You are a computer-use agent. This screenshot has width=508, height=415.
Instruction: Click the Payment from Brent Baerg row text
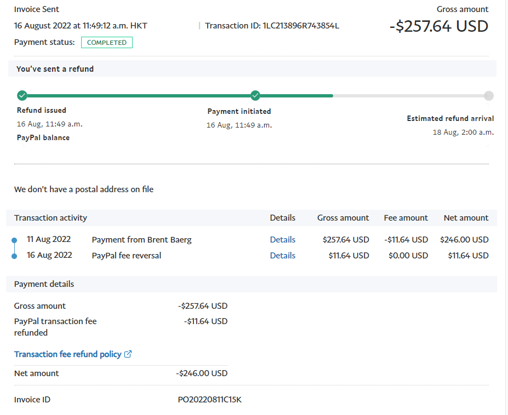click(141, 240)
